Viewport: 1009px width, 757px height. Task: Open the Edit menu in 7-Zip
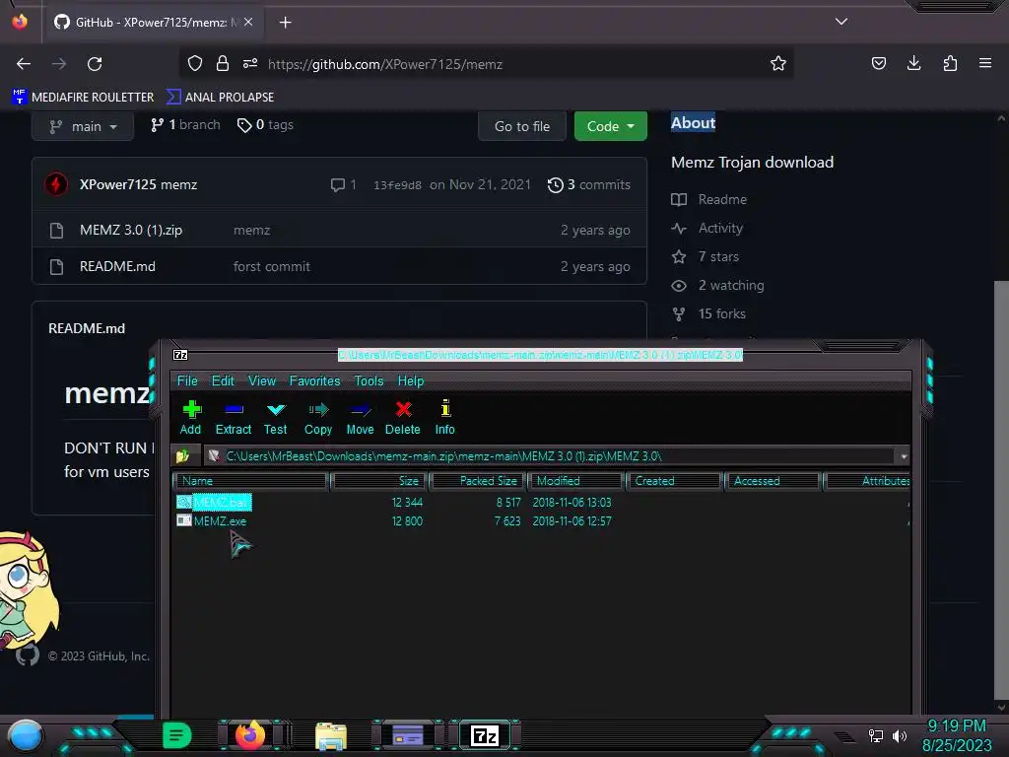coord(223,380)
